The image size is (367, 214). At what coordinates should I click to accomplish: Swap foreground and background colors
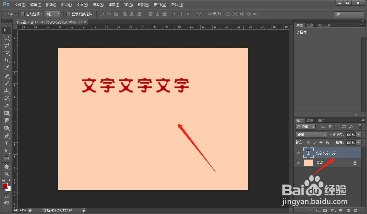pos(9,180)
